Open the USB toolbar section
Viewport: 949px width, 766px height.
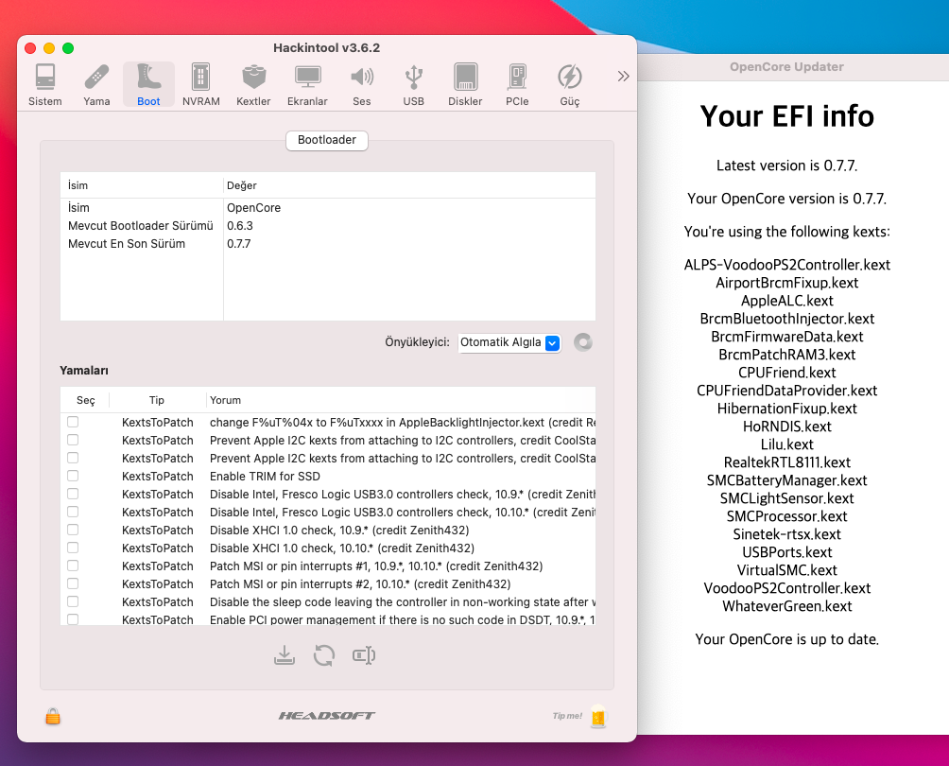tap(413, 84)
